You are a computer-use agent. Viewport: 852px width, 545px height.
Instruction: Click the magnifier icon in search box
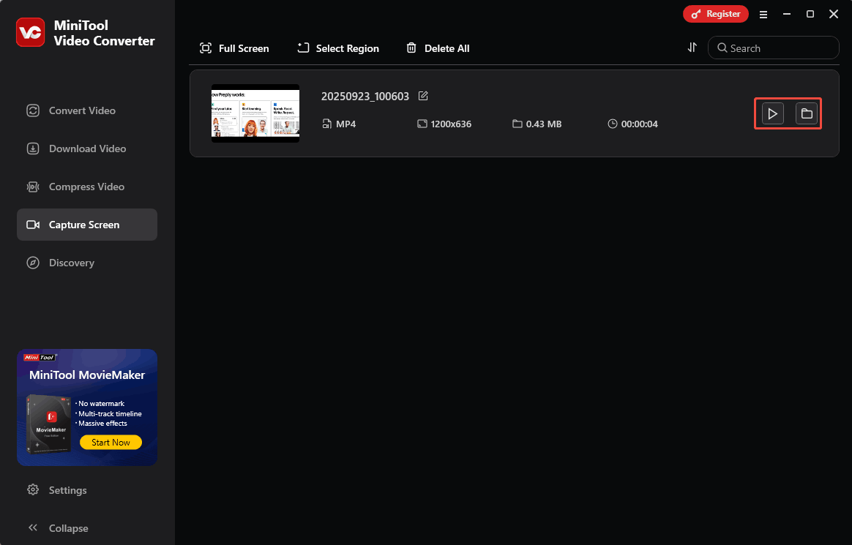coord(722,48)
